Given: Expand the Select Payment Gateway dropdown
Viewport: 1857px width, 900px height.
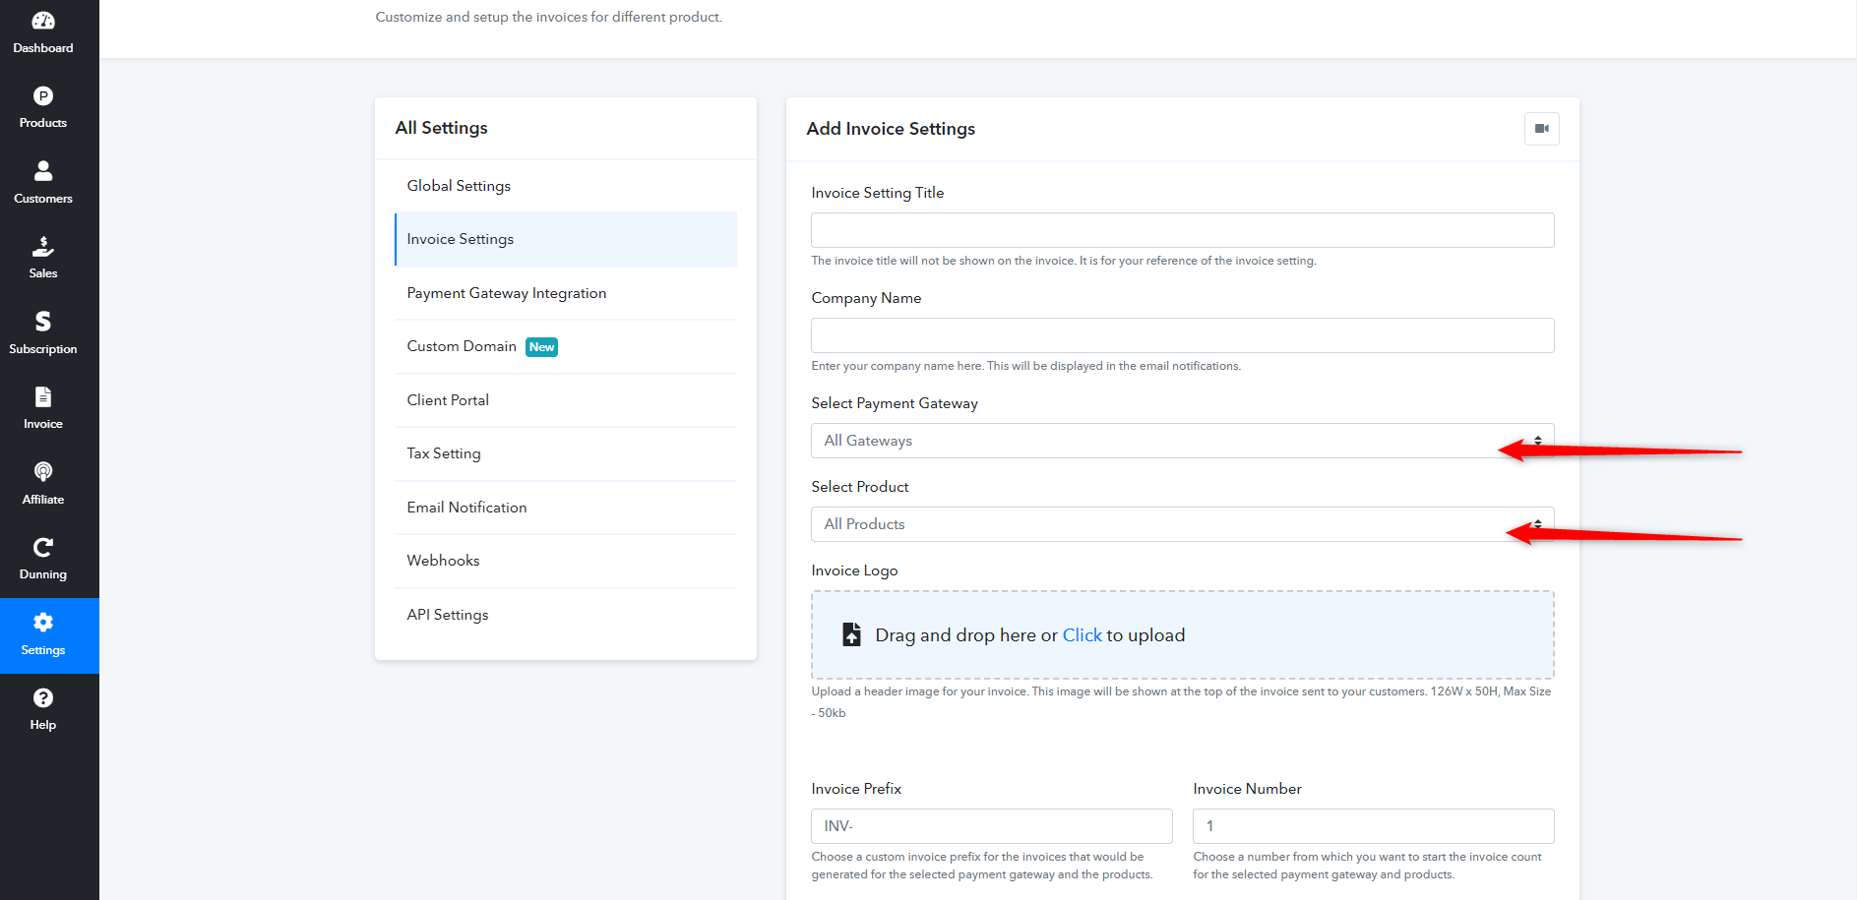Looking at the screenshot, I should point(1183,441).
